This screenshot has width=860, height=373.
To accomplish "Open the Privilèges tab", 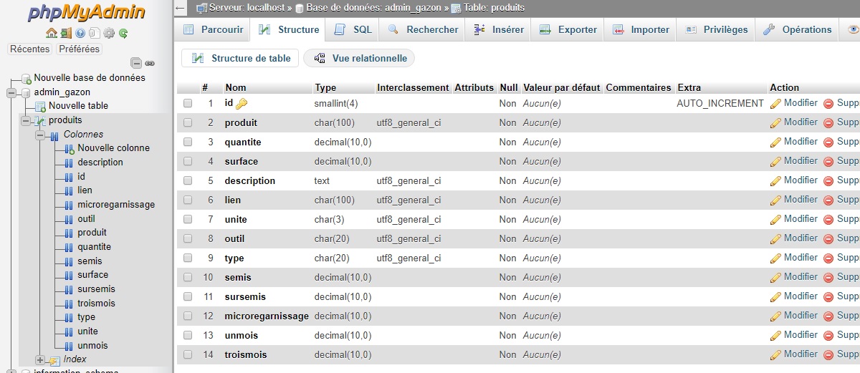I will click(716, 29).
